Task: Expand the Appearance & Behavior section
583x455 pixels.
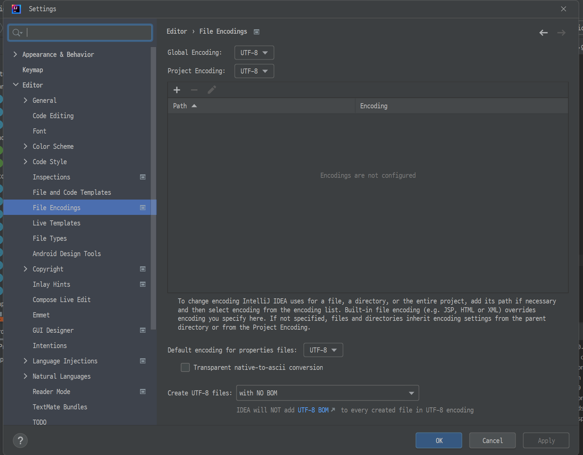Action: tap(15, 54)
